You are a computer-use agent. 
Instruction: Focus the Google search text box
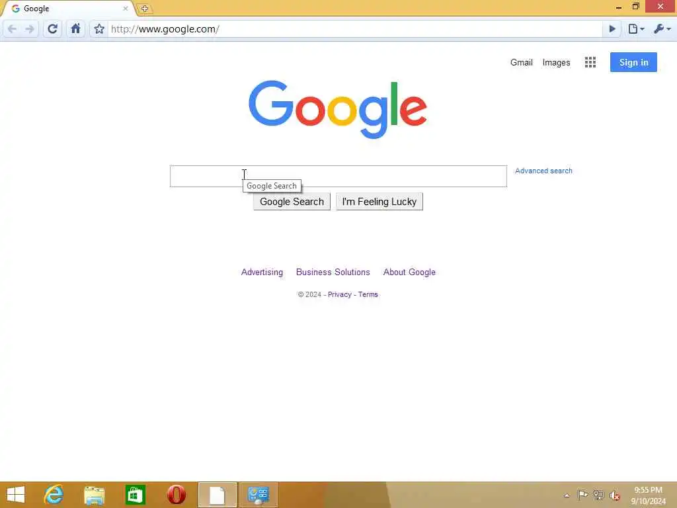tap(338, 176)
